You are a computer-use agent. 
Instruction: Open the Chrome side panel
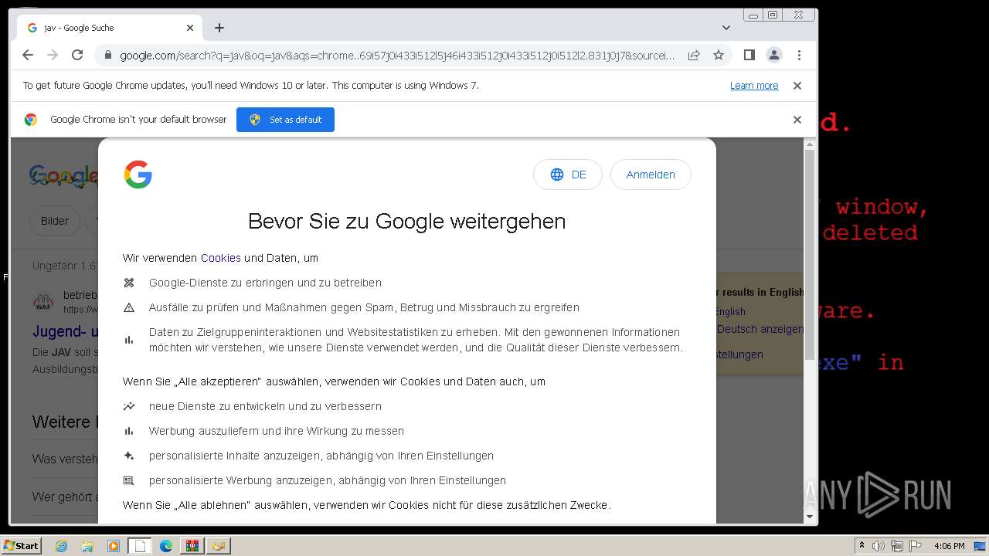749,55
